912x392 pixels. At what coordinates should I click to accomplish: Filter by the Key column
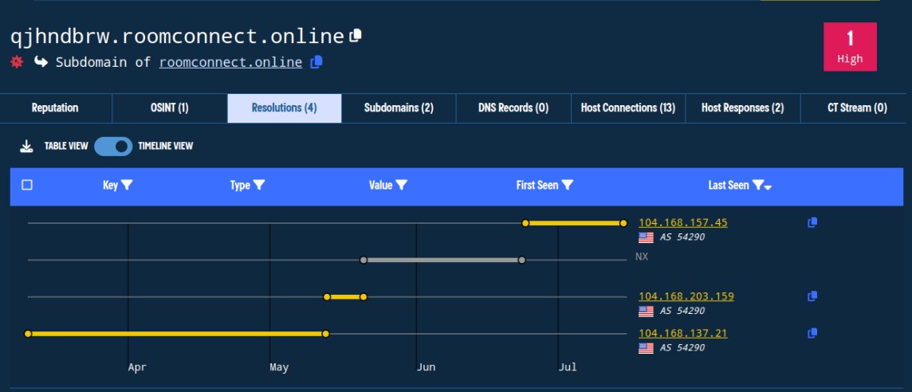click(126, 185)
